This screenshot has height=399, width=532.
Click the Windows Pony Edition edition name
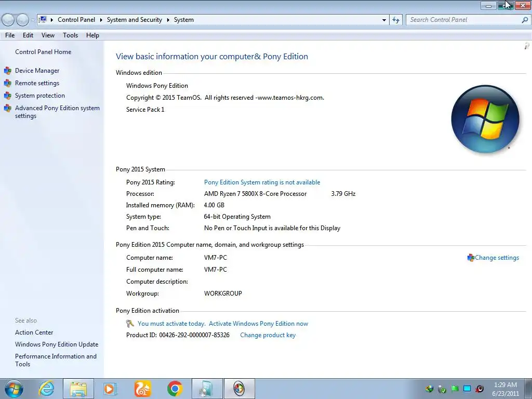(157, 86)
